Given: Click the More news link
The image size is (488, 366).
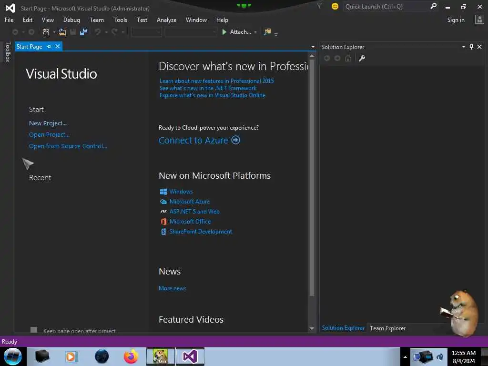Looking at the screenshot, I should click(173, 288).
